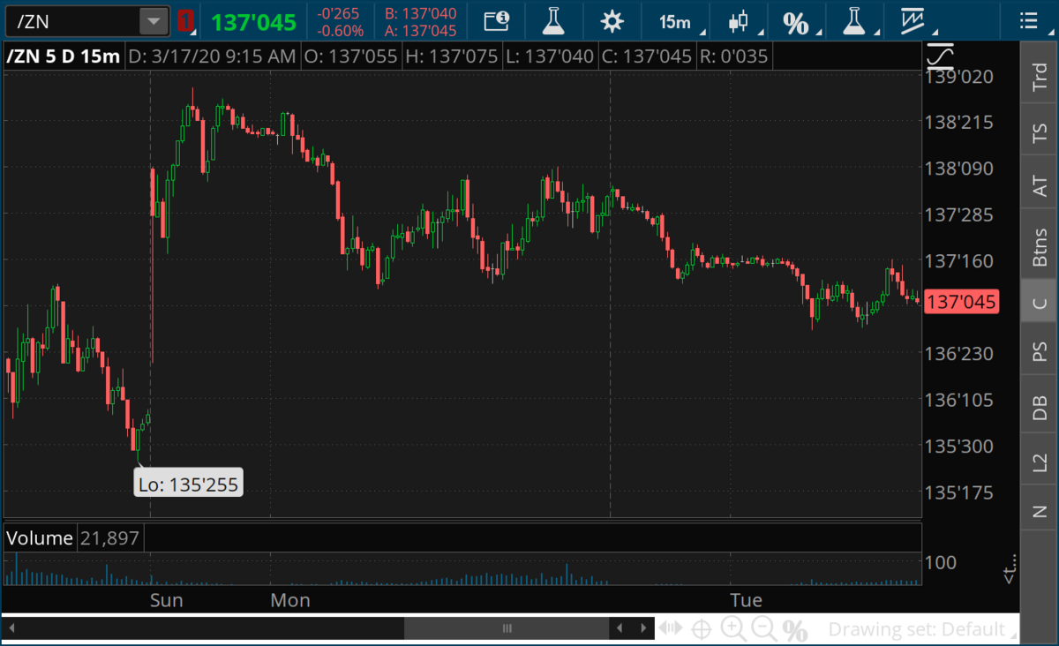1059x646 pixels.
Task: Click the bar-spacing expansion icon
Action: (671, 628)
